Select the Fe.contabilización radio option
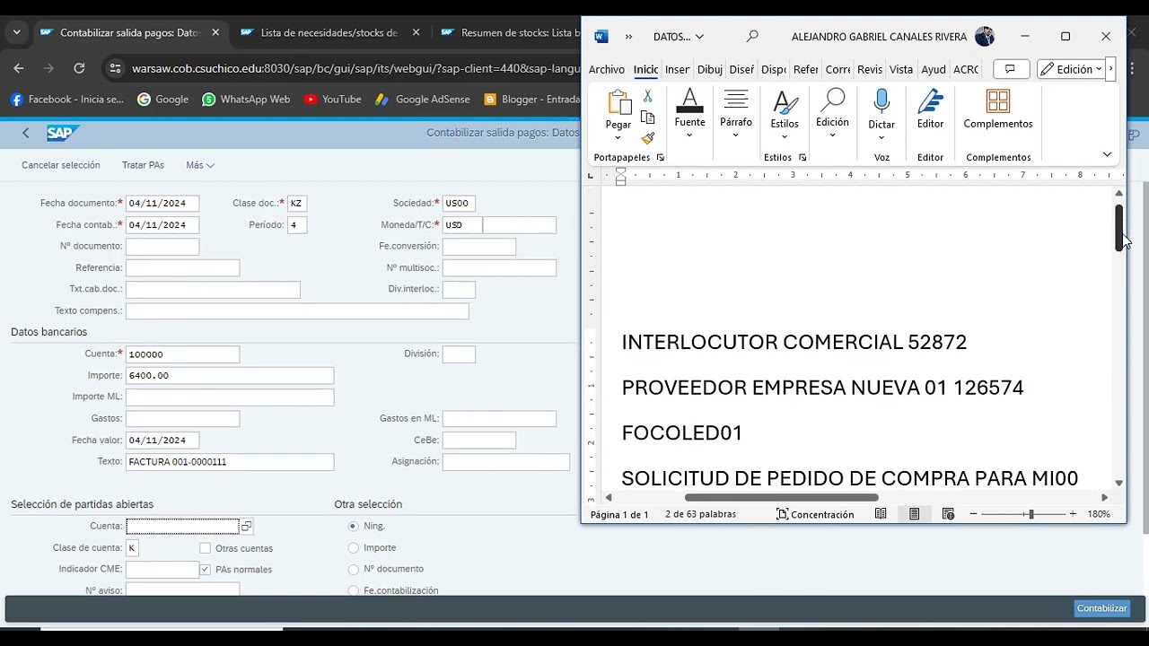 point(353,590)
